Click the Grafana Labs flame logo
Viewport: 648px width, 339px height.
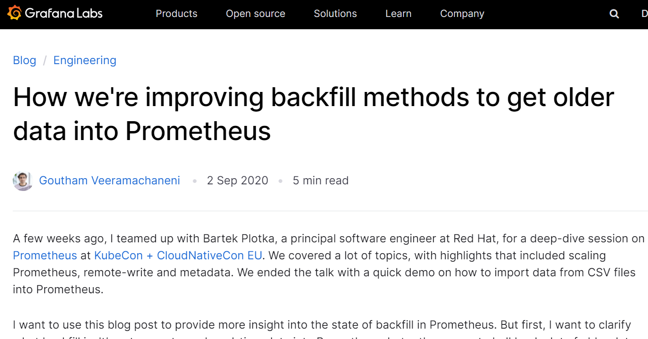point(14,13)
